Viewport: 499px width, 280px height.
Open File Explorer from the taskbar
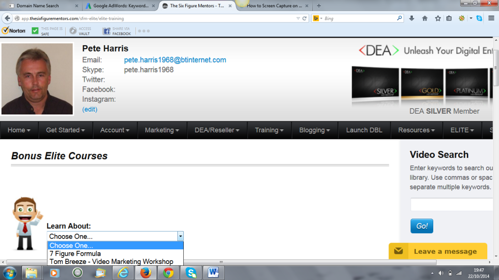[x=31, y=273]
